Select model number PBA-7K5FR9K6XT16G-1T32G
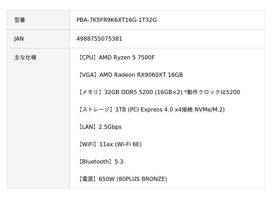This screenshot has width=278, height=199. coord(116,20)
